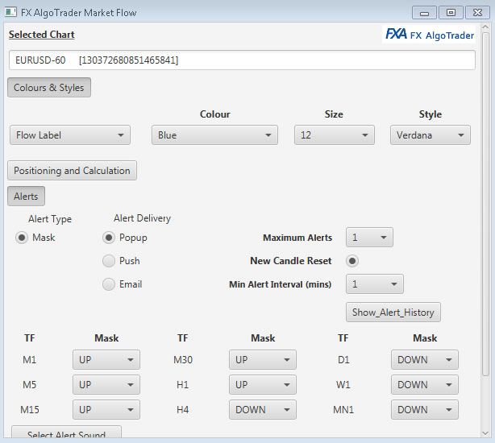Expand the Size dropdown set to 12

tap(334, 135)
